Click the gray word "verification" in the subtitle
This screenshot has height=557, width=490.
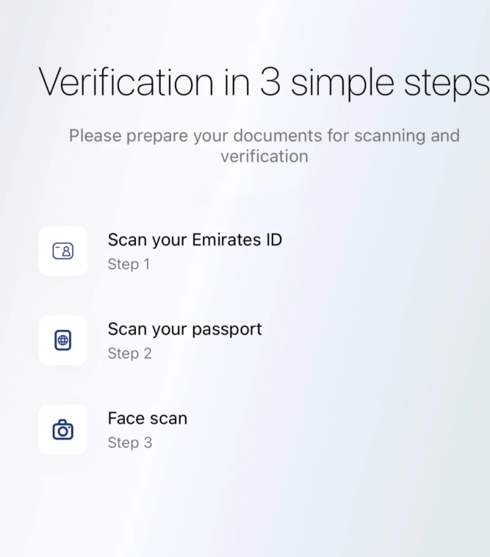click(x=264, y=157)
